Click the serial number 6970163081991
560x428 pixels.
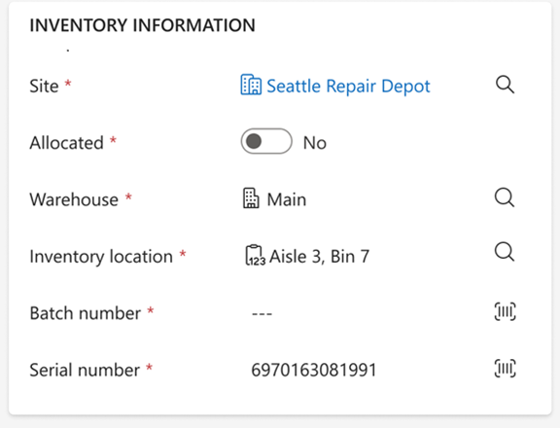coord(314,370)
